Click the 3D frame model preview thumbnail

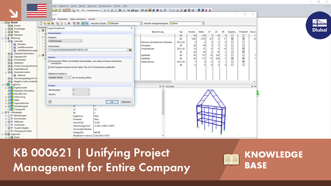tap(211, 112)
